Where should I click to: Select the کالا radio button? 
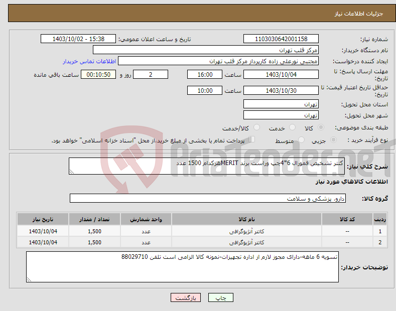[321, 127]
